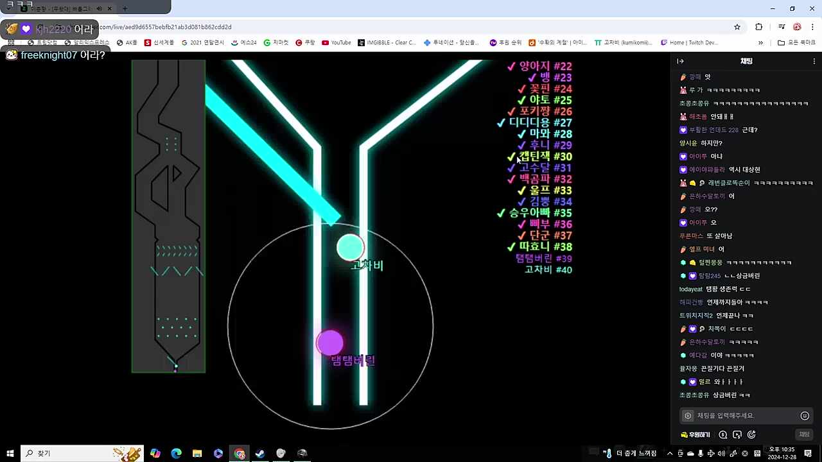822x462 pixels.
Task: Open the media control icon in toolbar
Action: click(782, 27)
